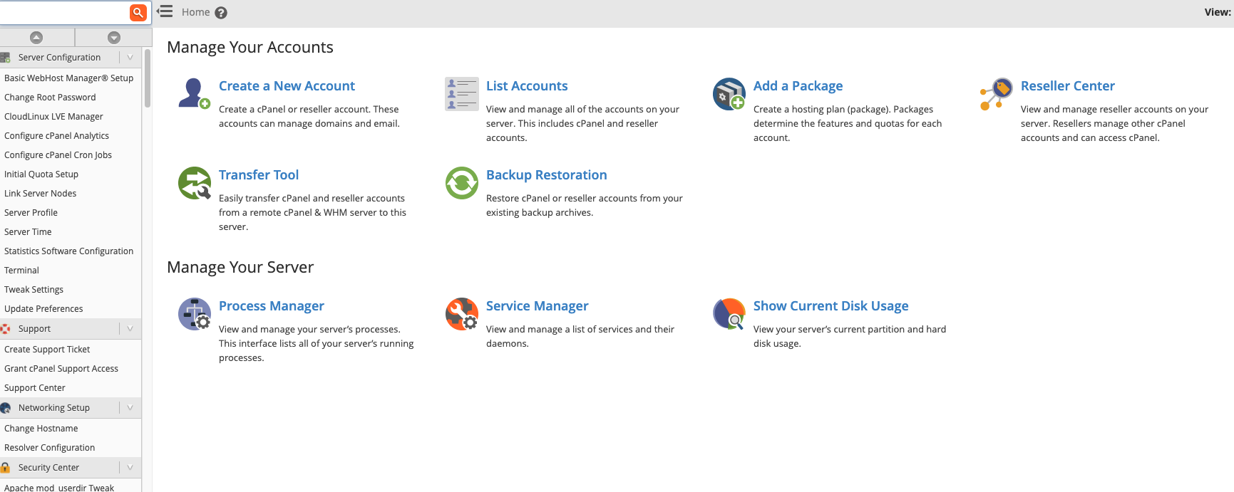Select Grant cPanel Support Access
The width and height of the screenshot is (1234, 492).
click(61, 369)
